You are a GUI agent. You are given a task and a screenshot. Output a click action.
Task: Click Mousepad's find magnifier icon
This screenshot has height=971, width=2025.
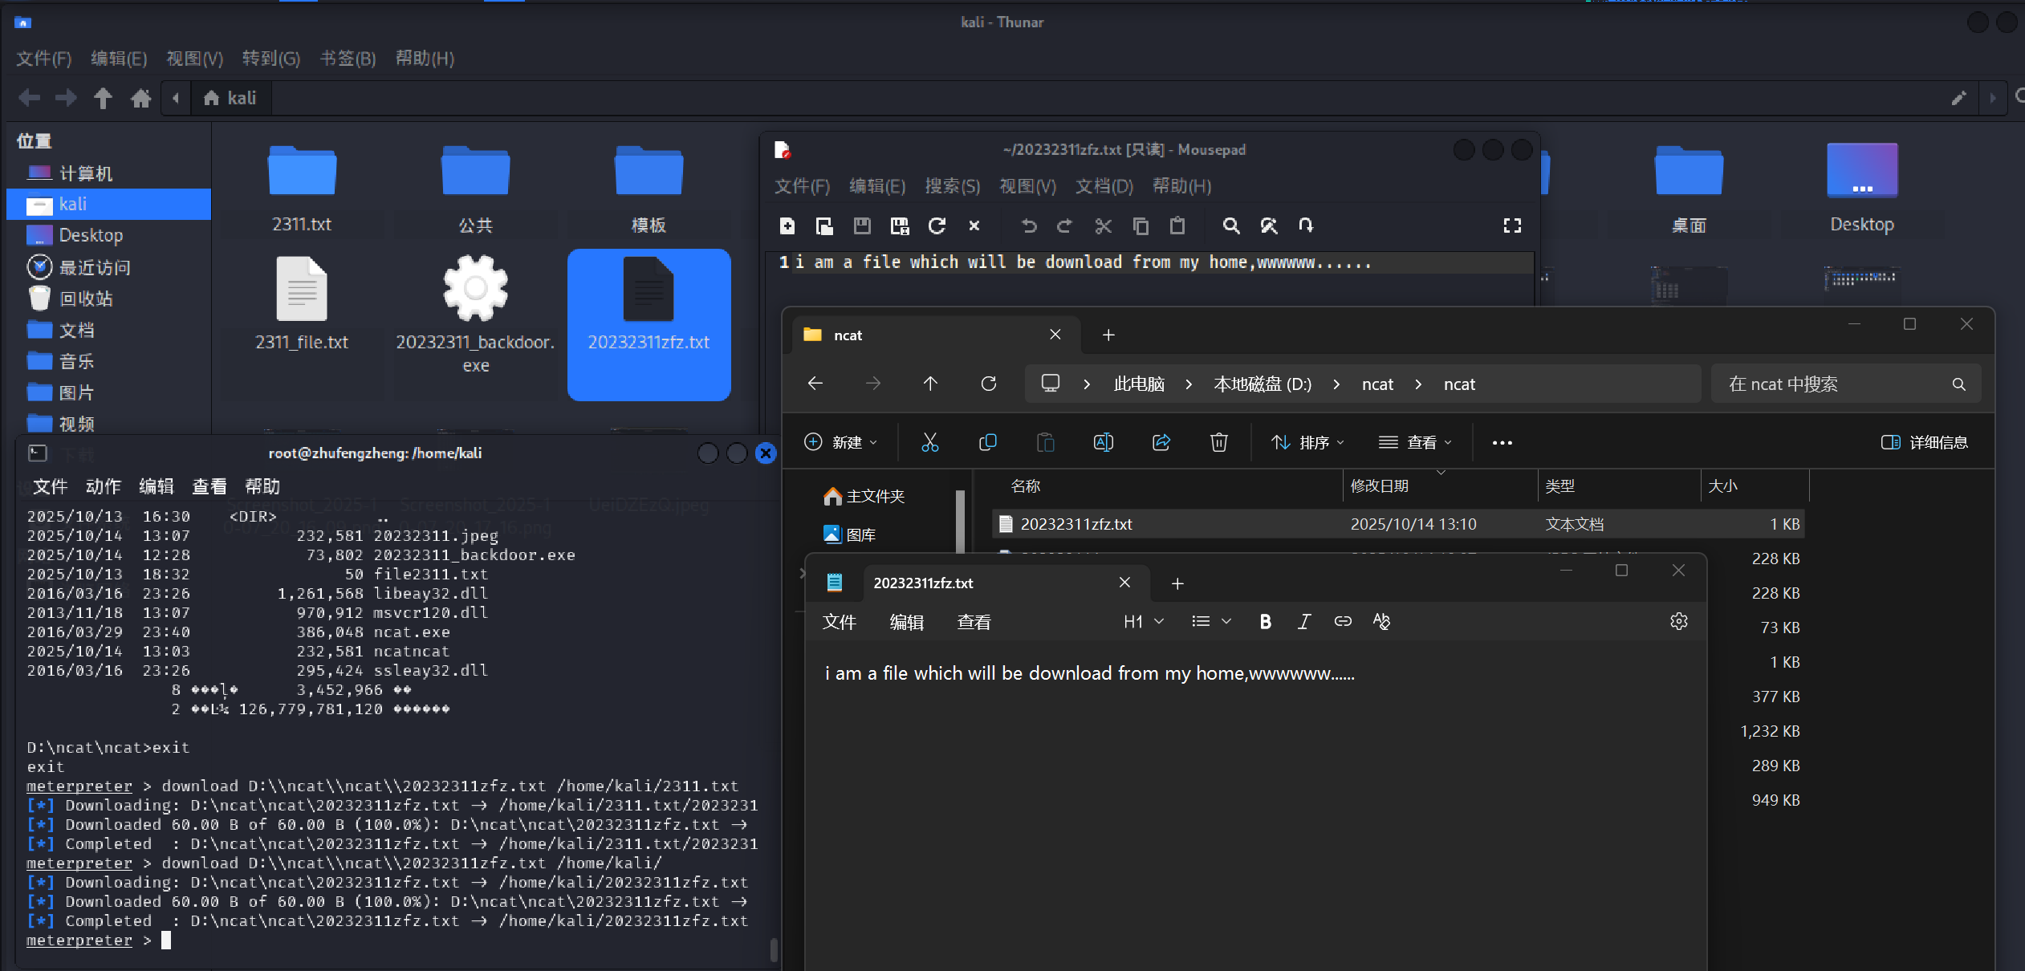tap(1230, 226)
